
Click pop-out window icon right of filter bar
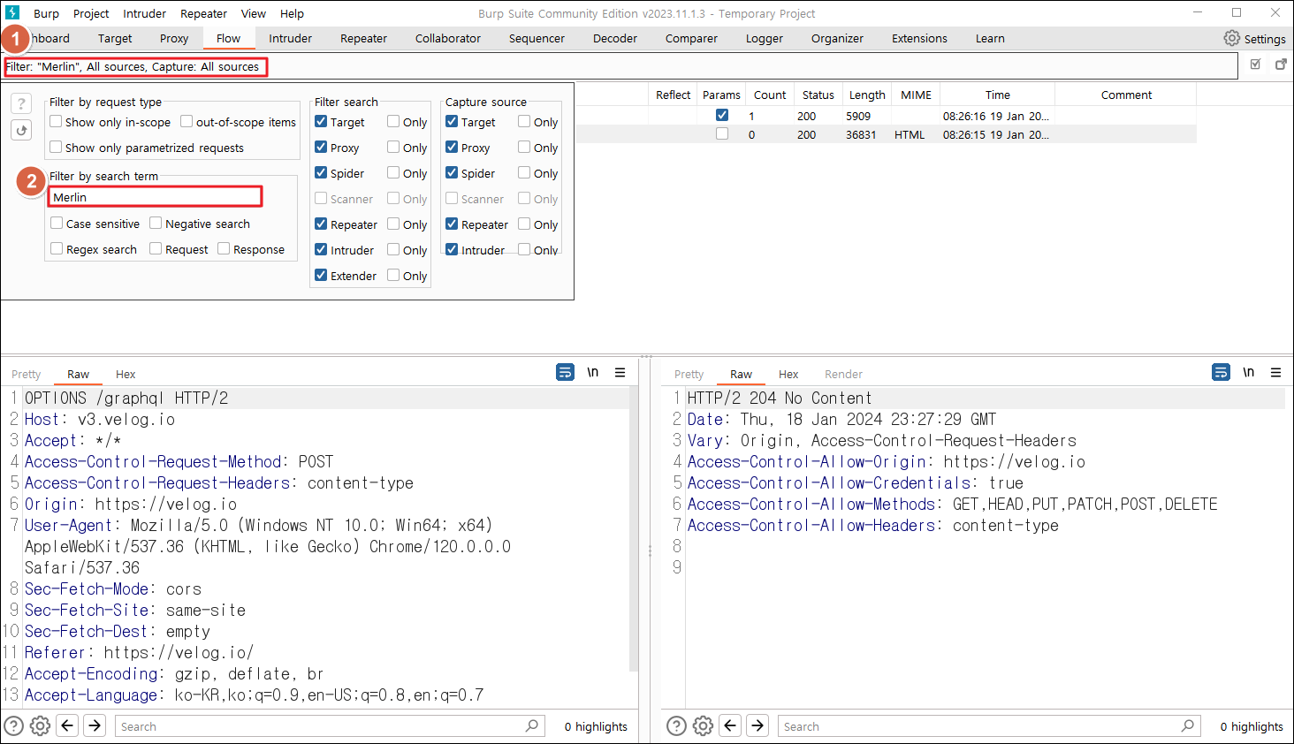pos(1281,65)
